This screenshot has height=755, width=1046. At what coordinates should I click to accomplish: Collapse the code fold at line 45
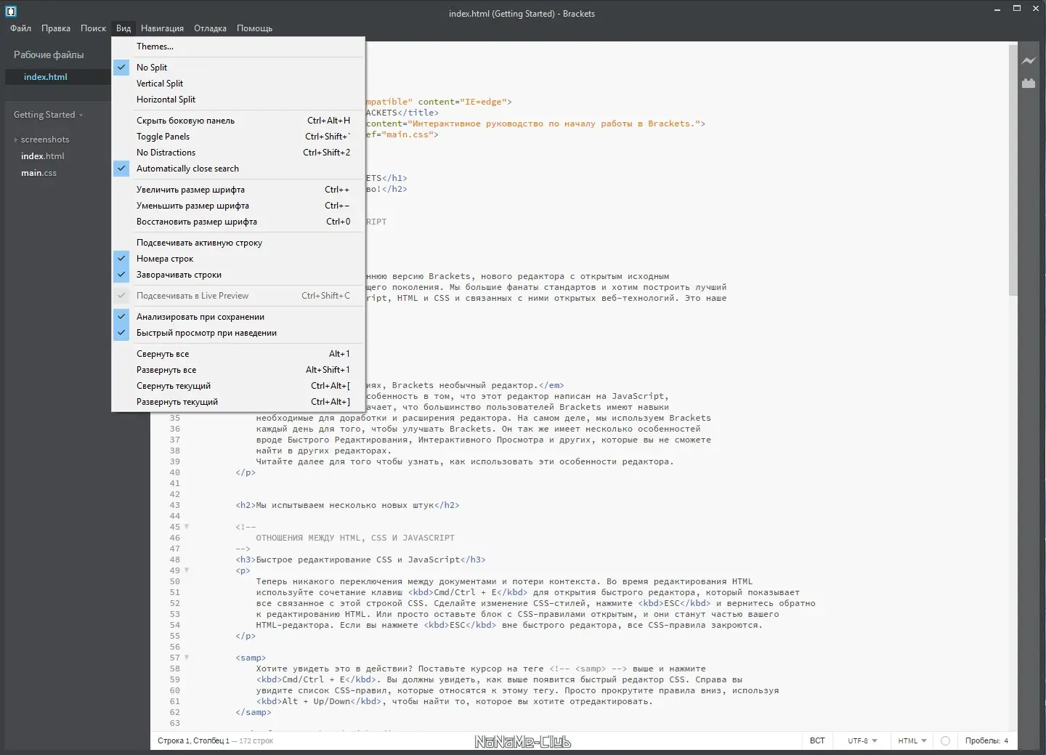(x=187, y=527)
